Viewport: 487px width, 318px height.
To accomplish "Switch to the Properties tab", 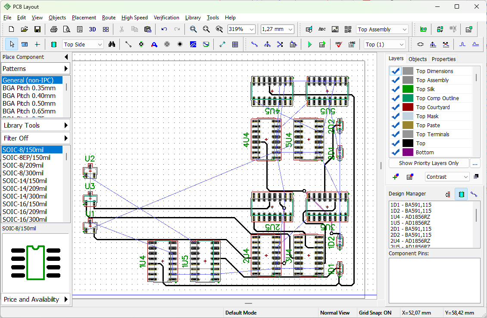I will point(443,59).
